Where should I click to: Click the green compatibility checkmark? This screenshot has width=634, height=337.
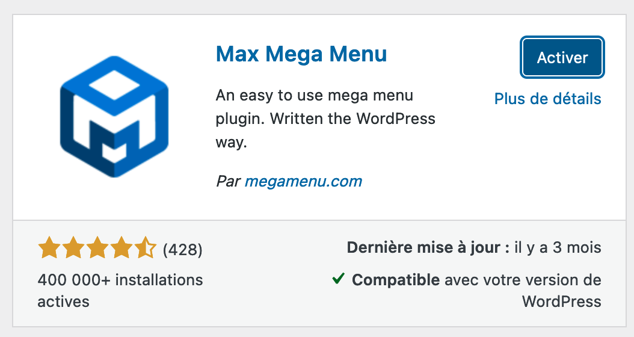point(338,279)
